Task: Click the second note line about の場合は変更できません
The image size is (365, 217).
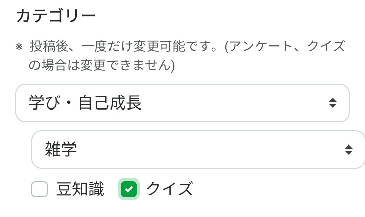Action: tap(101, 65)
